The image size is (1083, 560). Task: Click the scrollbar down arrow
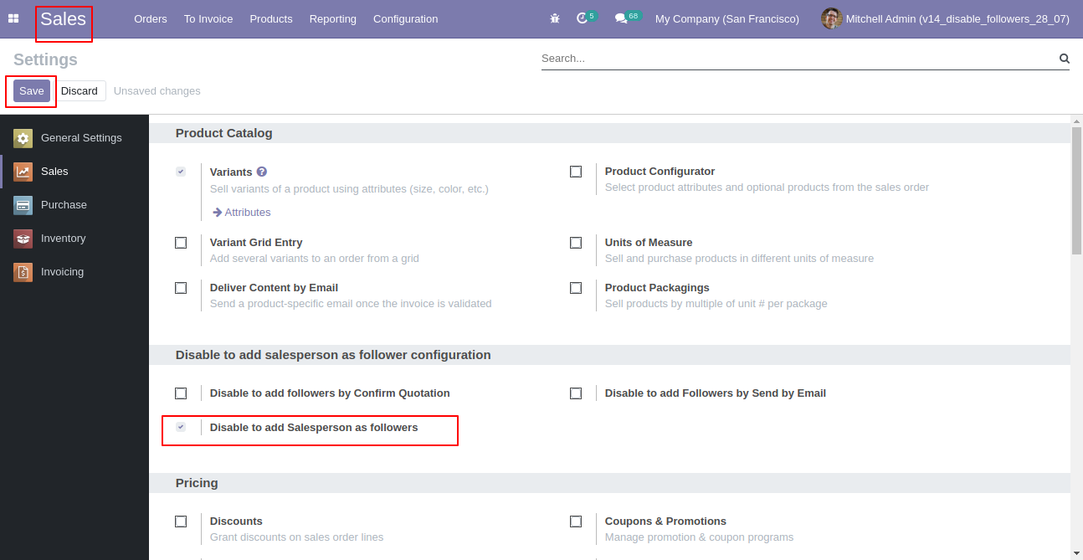tap(1076, 553)
